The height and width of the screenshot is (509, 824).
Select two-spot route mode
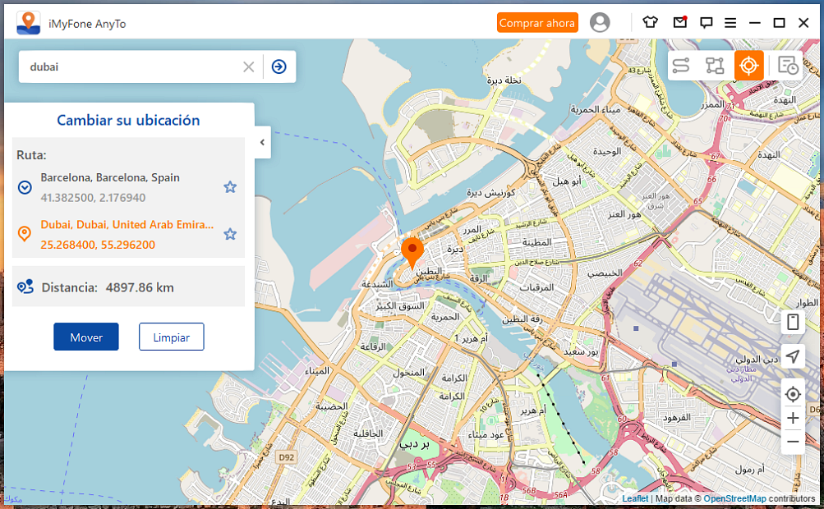(680, 66)
